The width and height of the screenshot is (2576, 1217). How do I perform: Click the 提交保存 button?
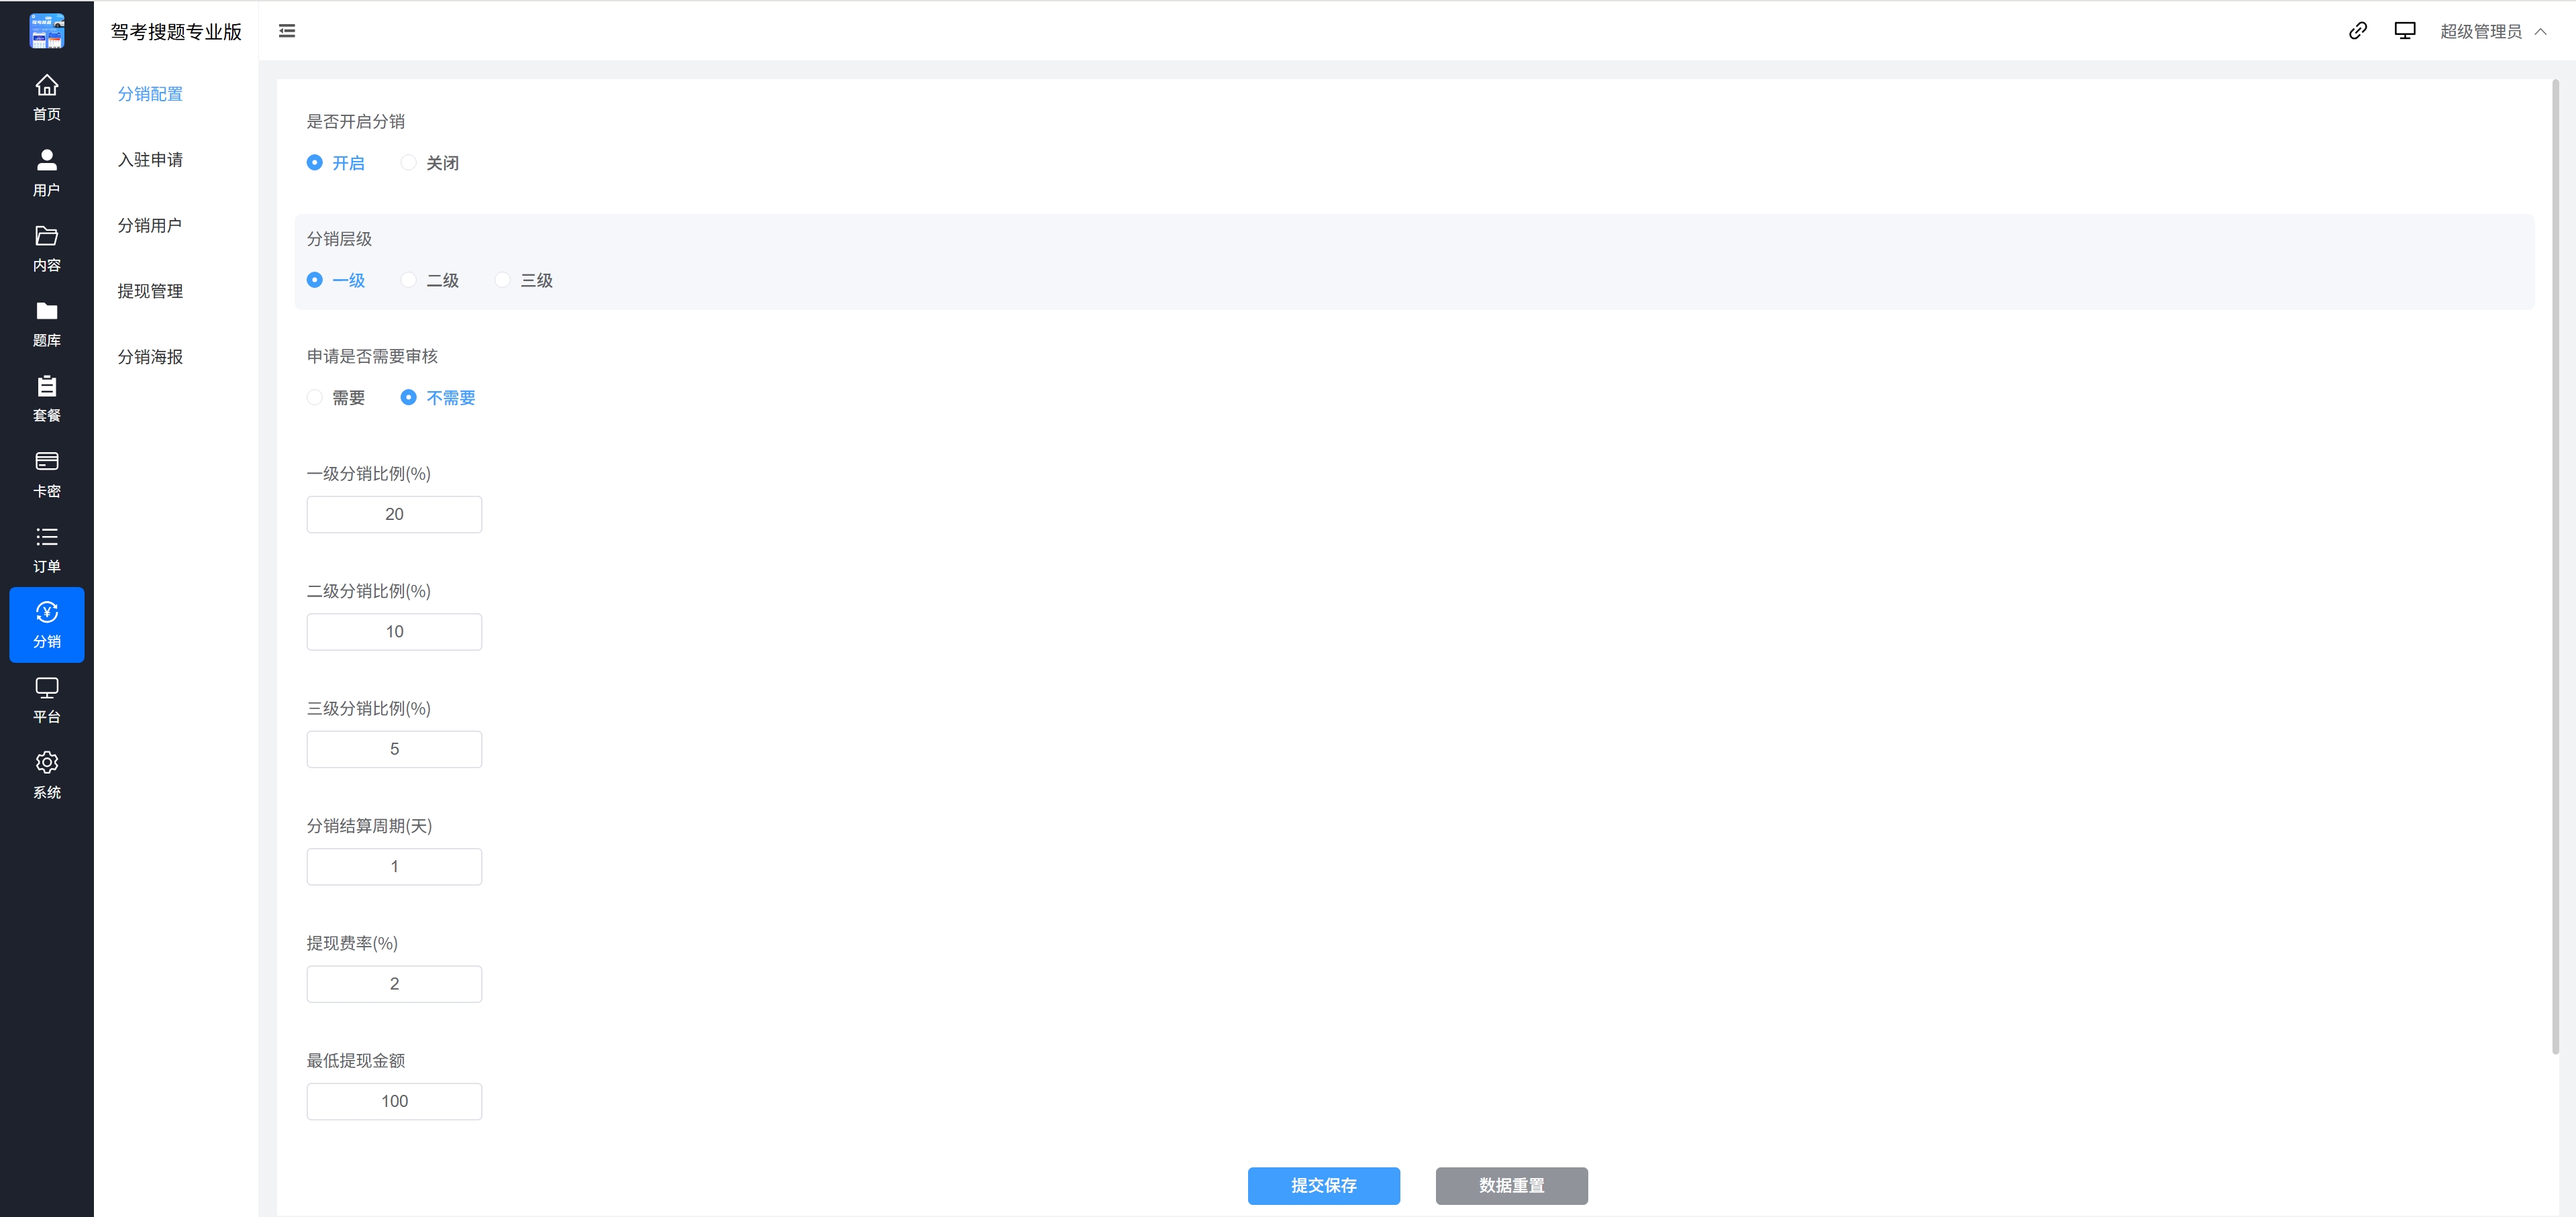tap(1323, 1186)
